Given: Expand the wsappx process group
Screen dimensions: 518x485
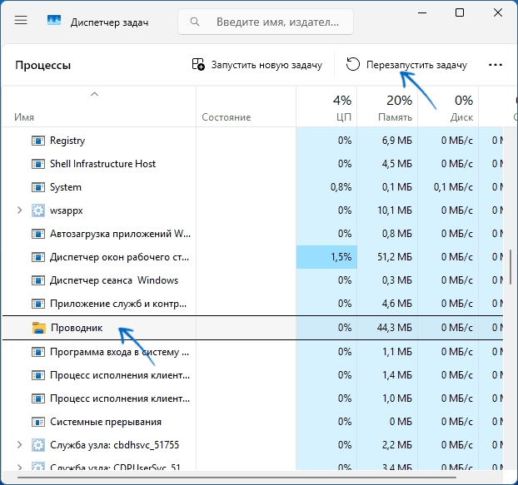Looking at the screenshot, I should click(x=19, y=210).
